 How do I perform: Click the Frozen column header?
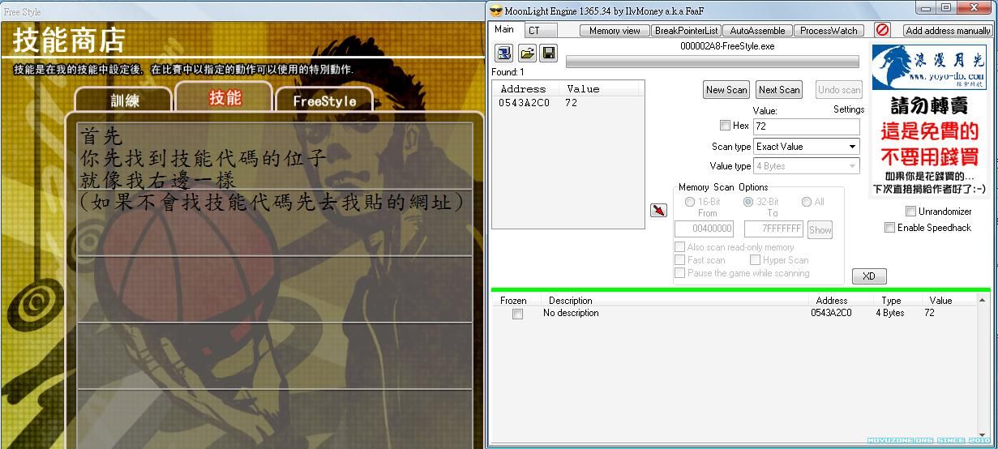(x=513, y=301)
